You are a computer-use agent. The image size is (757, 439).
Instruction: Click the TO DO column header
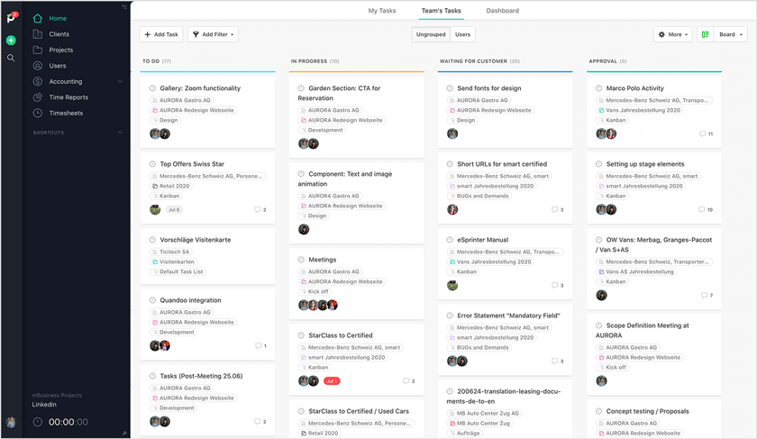pos(157,61)
